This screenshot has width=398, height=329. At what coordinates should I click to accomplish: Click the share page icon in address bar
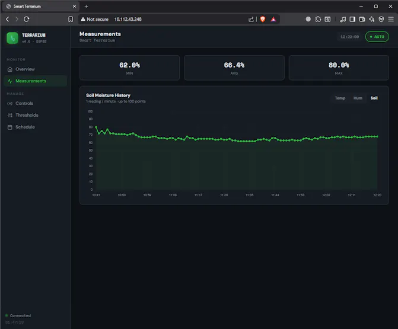(x=251, y=19)
